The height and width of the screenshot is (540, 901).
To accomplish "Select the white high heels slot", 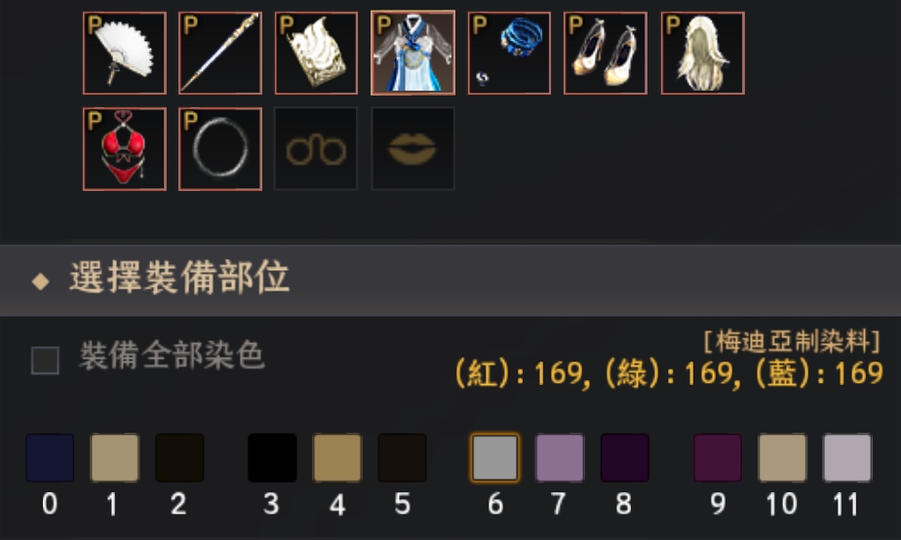I will click(606, 53).
